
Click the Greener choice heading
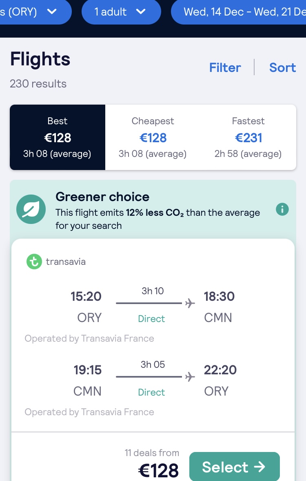pos(102,197)
